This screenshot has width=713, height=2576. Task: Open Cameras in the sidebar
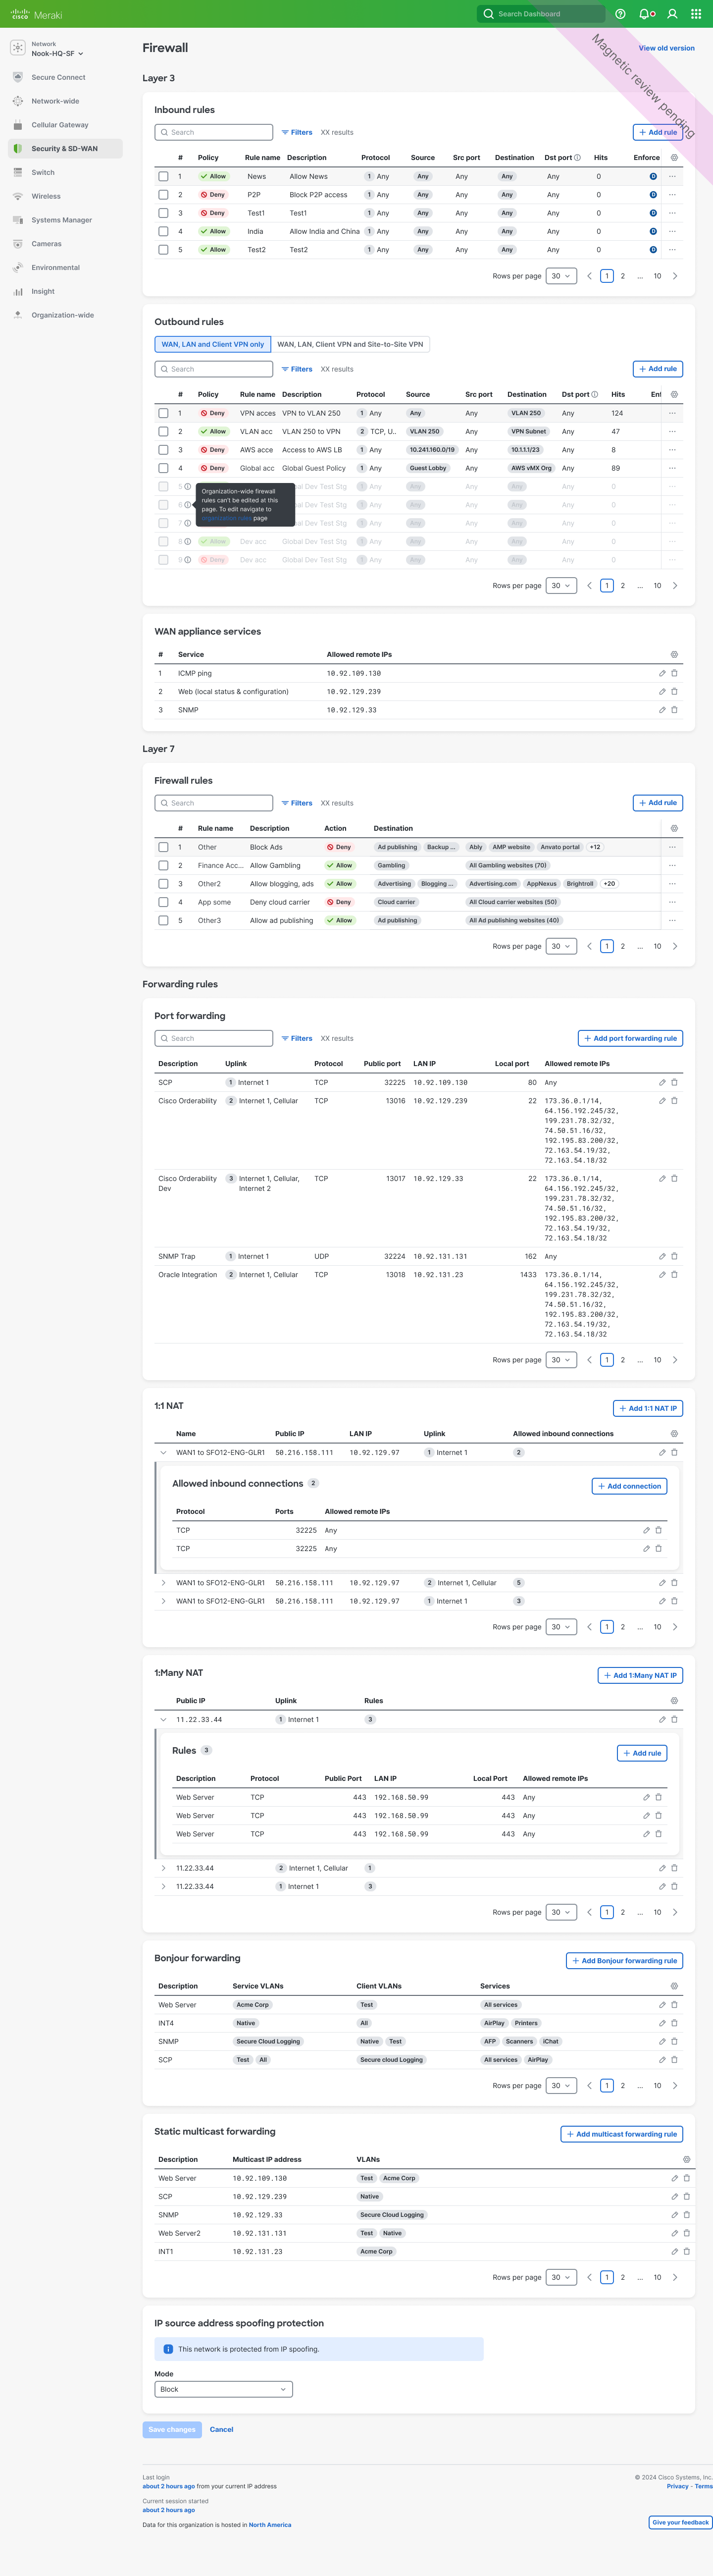65,244
